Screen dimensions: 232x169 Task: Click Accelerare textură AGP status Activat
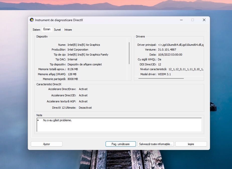click(83, 101)
